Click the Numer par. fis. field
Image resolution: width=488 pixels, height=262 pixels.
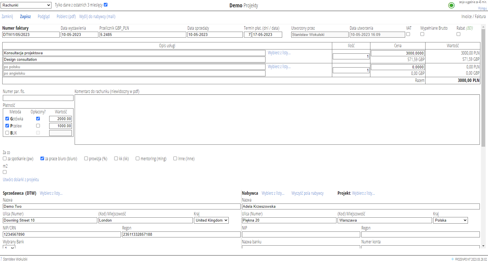point(38,98)
